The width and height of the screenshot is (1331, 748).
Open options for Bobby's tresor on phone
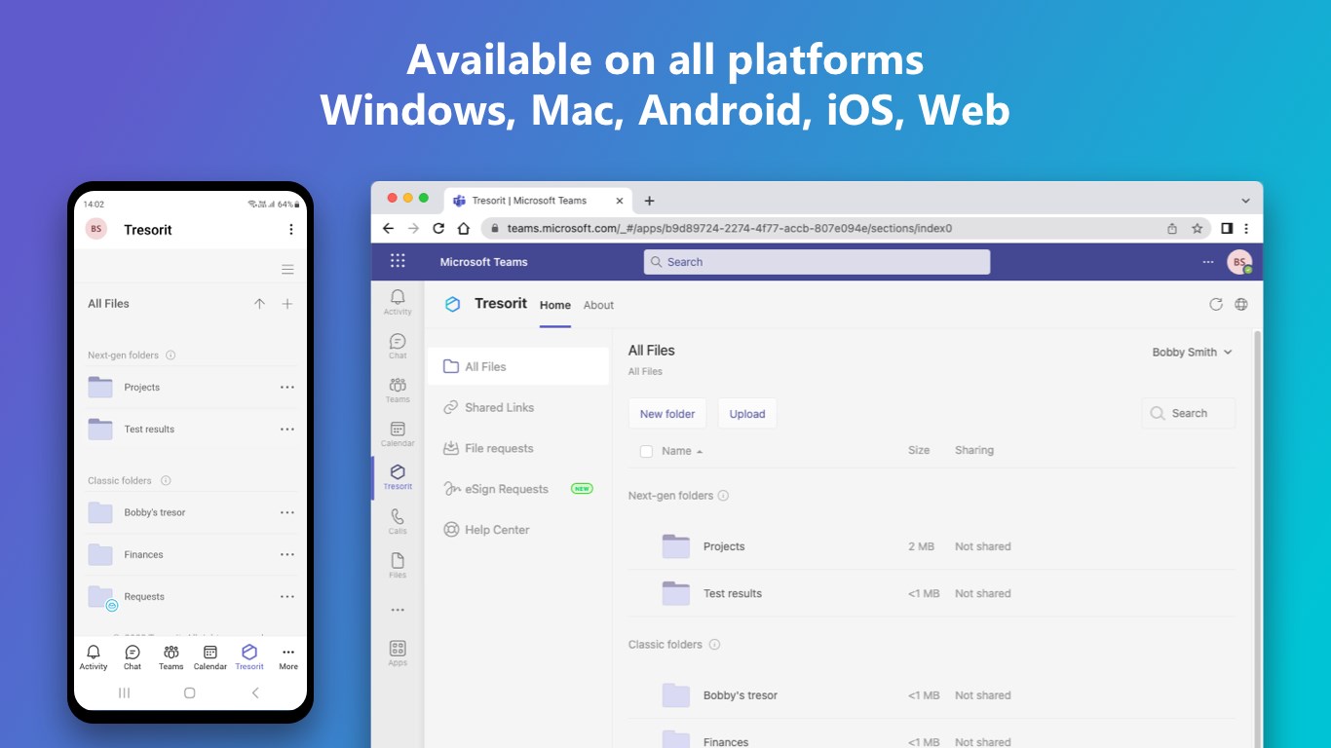tap(287, 512)
